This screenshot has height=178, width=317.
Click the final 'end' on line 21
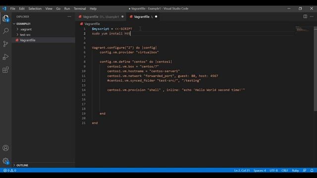tap(95, 123)
